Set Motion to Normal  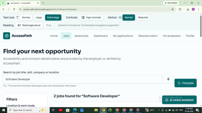(129, 17)
